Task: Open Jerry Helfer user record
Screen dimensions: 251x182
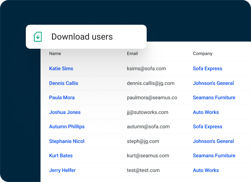Action: pyautogui.click(x=62, y=170)
